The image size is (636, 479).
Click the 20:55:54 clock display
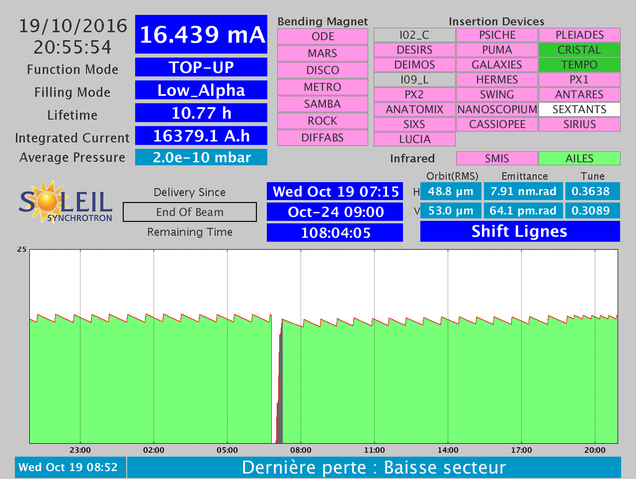[73, 47]
